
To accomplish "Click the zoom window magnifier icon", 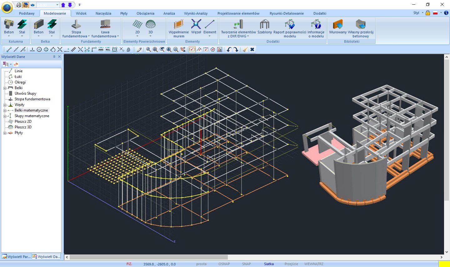I will coord(148,50).
